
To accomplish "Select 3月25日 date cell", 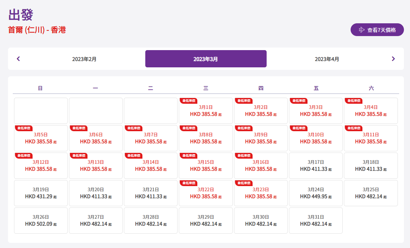I will [371, 193].
